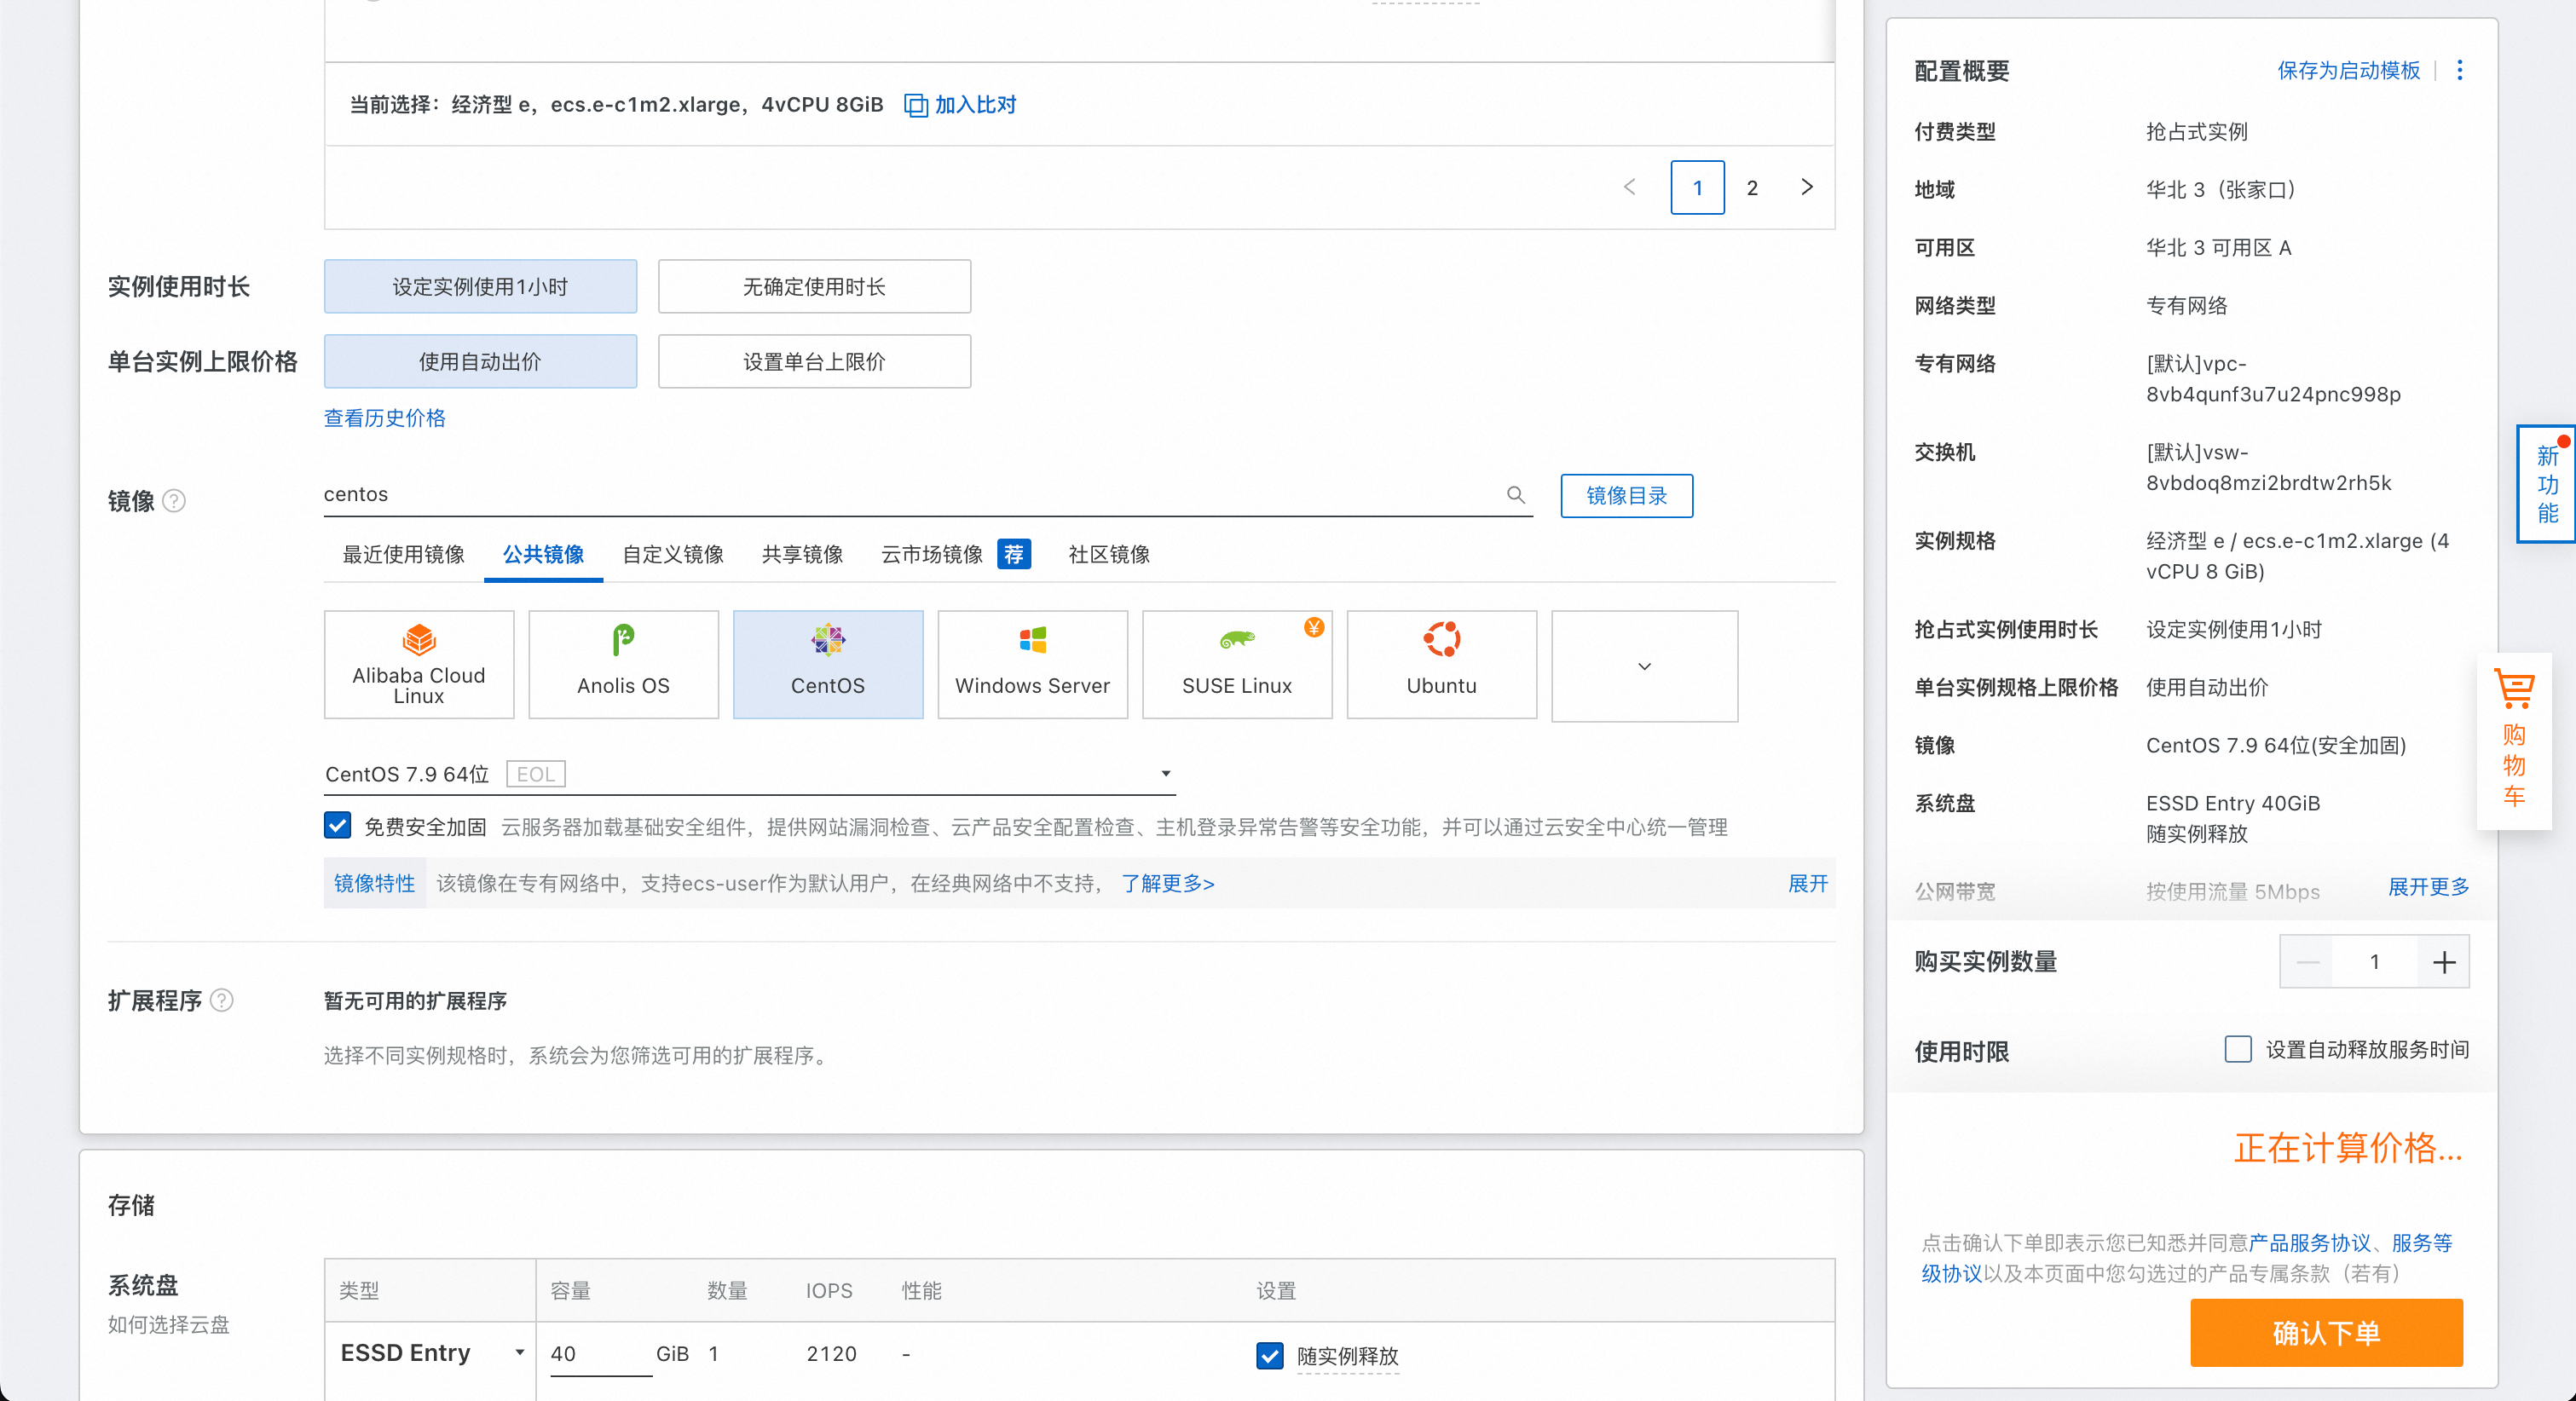Decrease the purchase instance quantity
This screenshot has width=2576, height=1401.
coord(2307,962)
